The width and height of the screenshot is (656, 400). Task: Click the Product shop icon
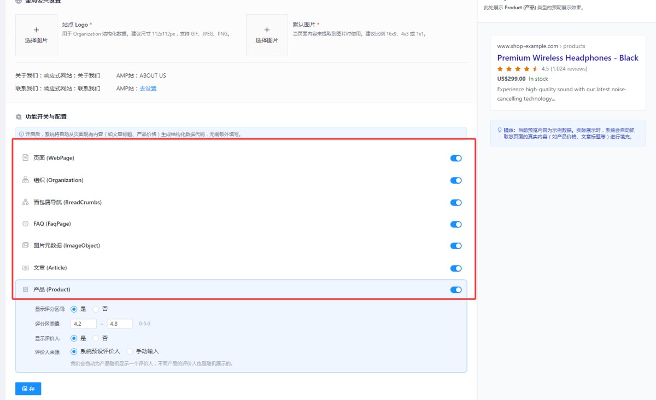click(x=25, y=290)
